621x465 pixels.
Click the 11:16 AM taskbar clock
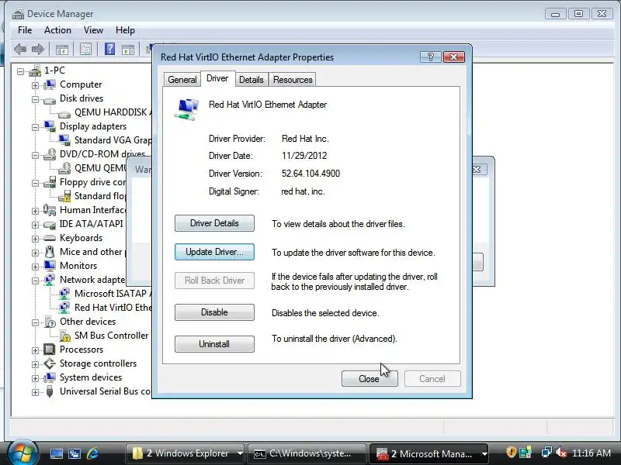point(592,453)
